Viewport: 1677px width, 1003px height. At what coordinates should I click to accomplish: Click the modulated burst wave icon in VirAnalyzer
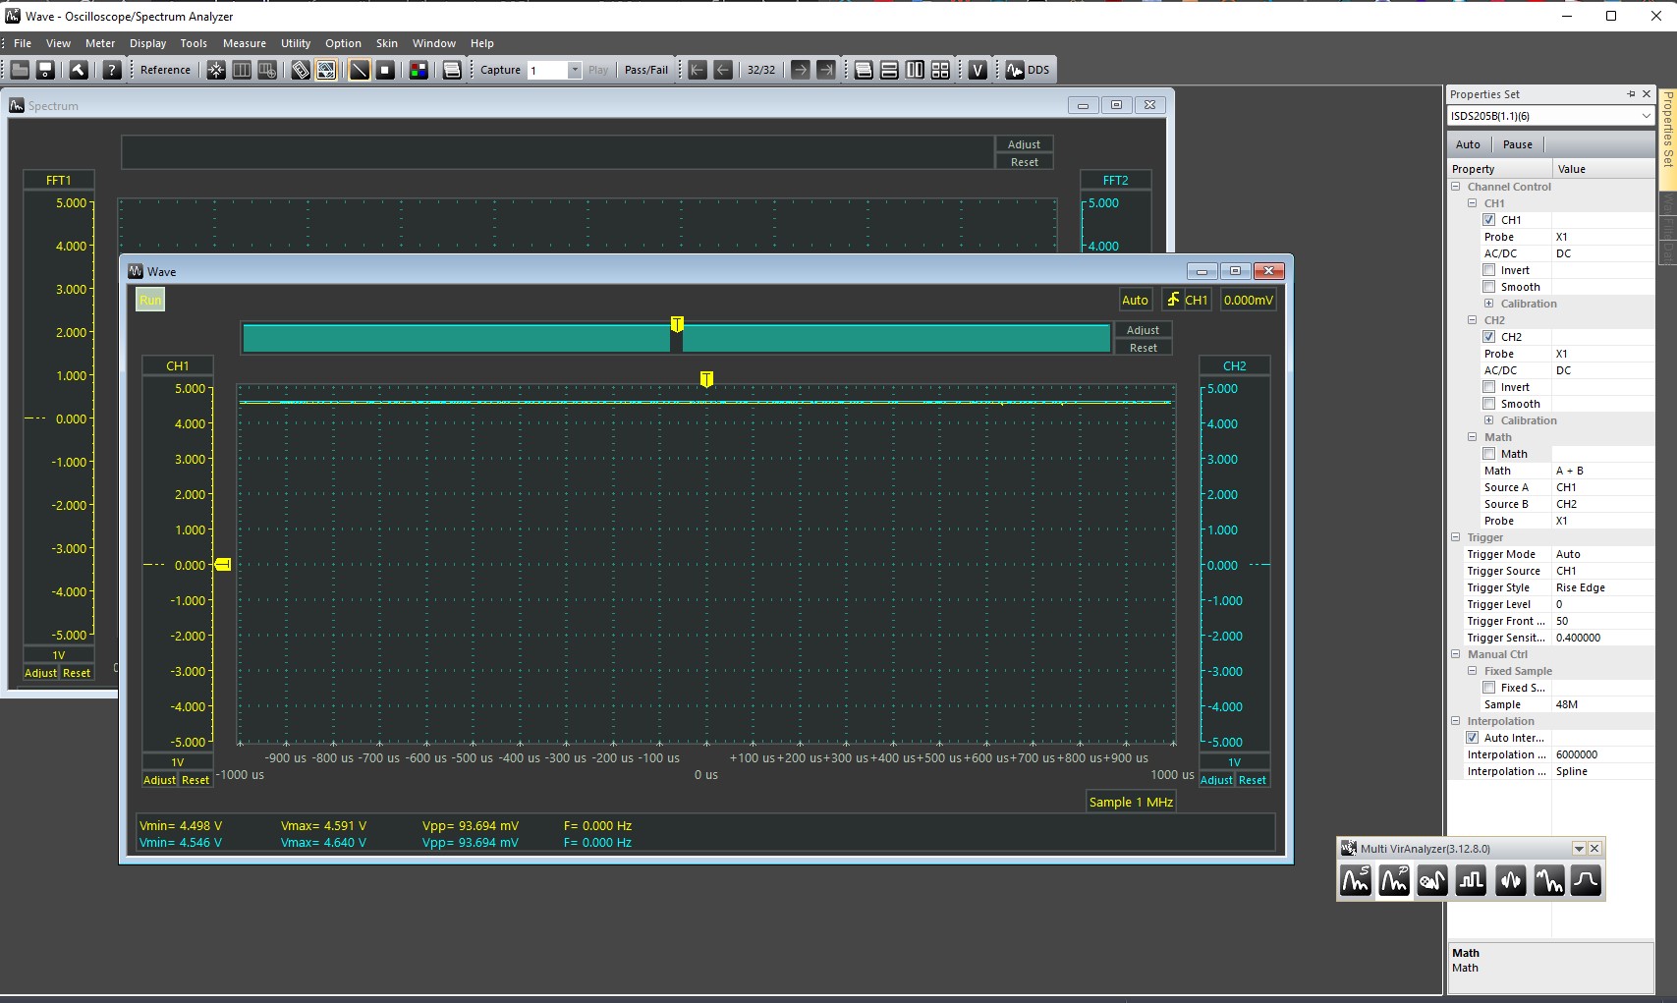click(x=1510, y=880)
